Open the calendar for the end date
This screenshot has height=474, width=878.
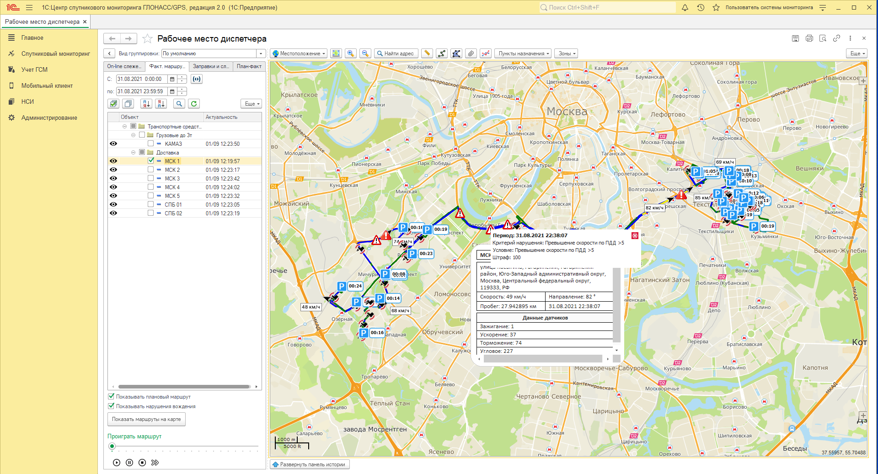[x=172, y=91]
